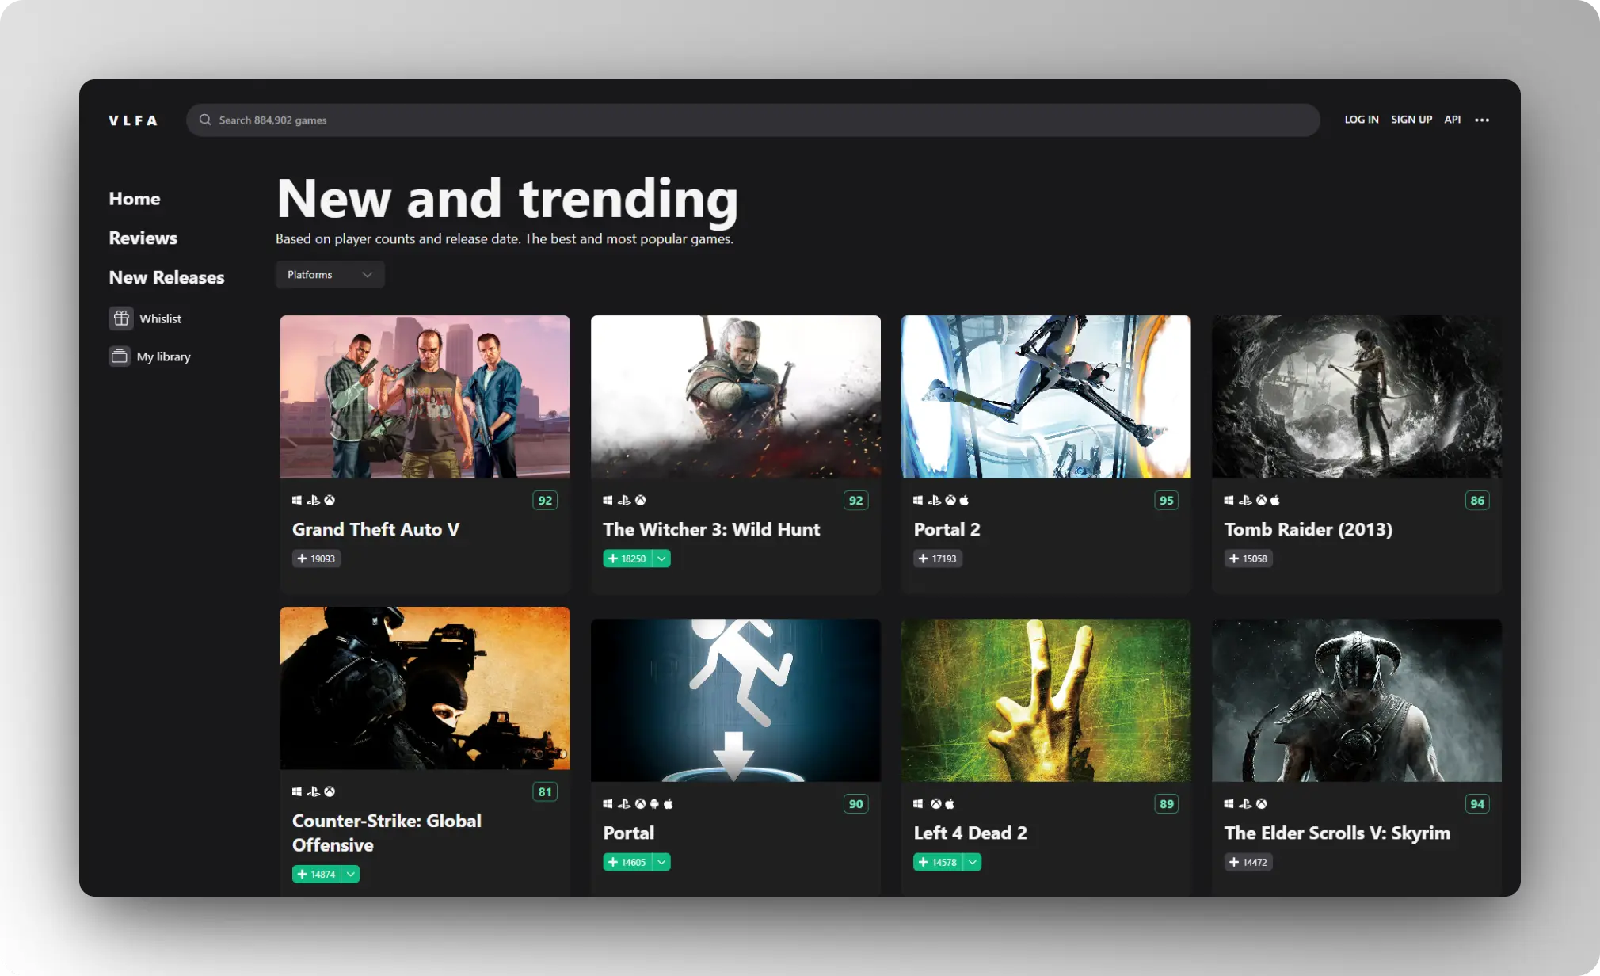Click the Apple icon on Left 4 Dead 2
This screenshot has width=1600, height=976.
click(950, 803)
